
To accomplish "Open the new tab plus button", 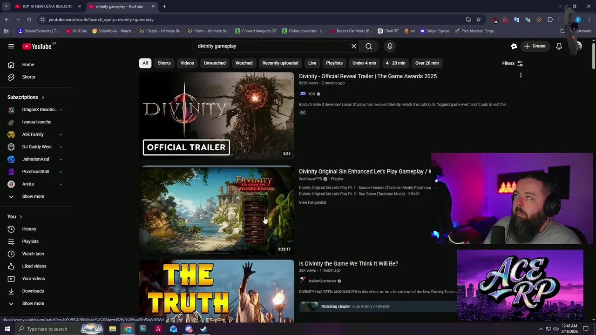I will [x=164, y=6].
